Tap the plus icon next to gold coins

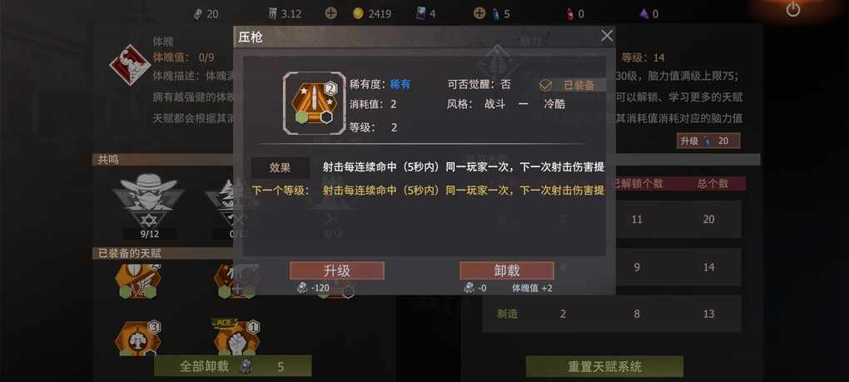click(x=330, y=13)
